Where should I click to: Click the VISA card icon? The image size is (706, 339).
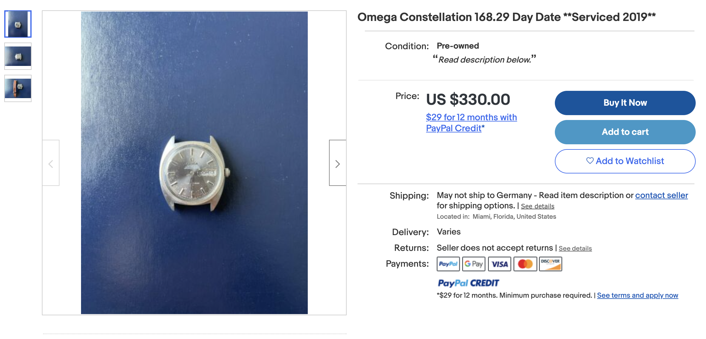click(x=499, y=264)
